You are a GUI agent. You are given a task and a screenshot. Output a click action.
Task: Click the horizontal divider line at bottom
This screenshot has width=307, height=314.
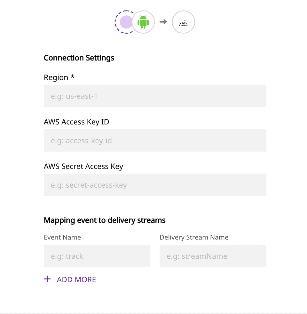tap(153, 313)
